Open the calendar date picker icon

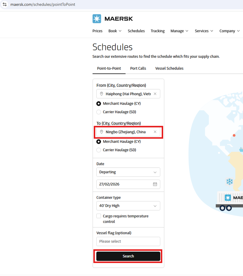click(155, 184)
